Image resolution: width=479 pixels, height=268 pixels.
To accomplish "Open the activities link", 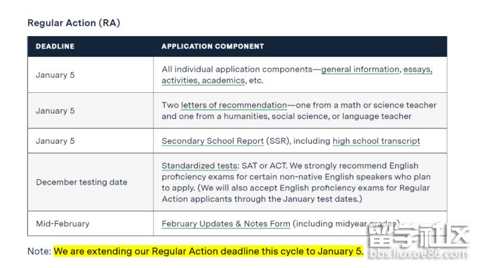I will [x=181, y=80].
